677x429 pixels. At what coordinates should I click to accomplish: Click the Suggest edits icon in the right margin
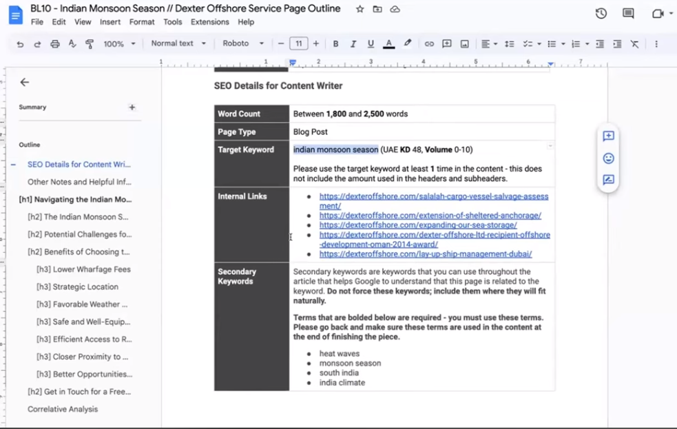pyautogui.click(x=608, y=180)
